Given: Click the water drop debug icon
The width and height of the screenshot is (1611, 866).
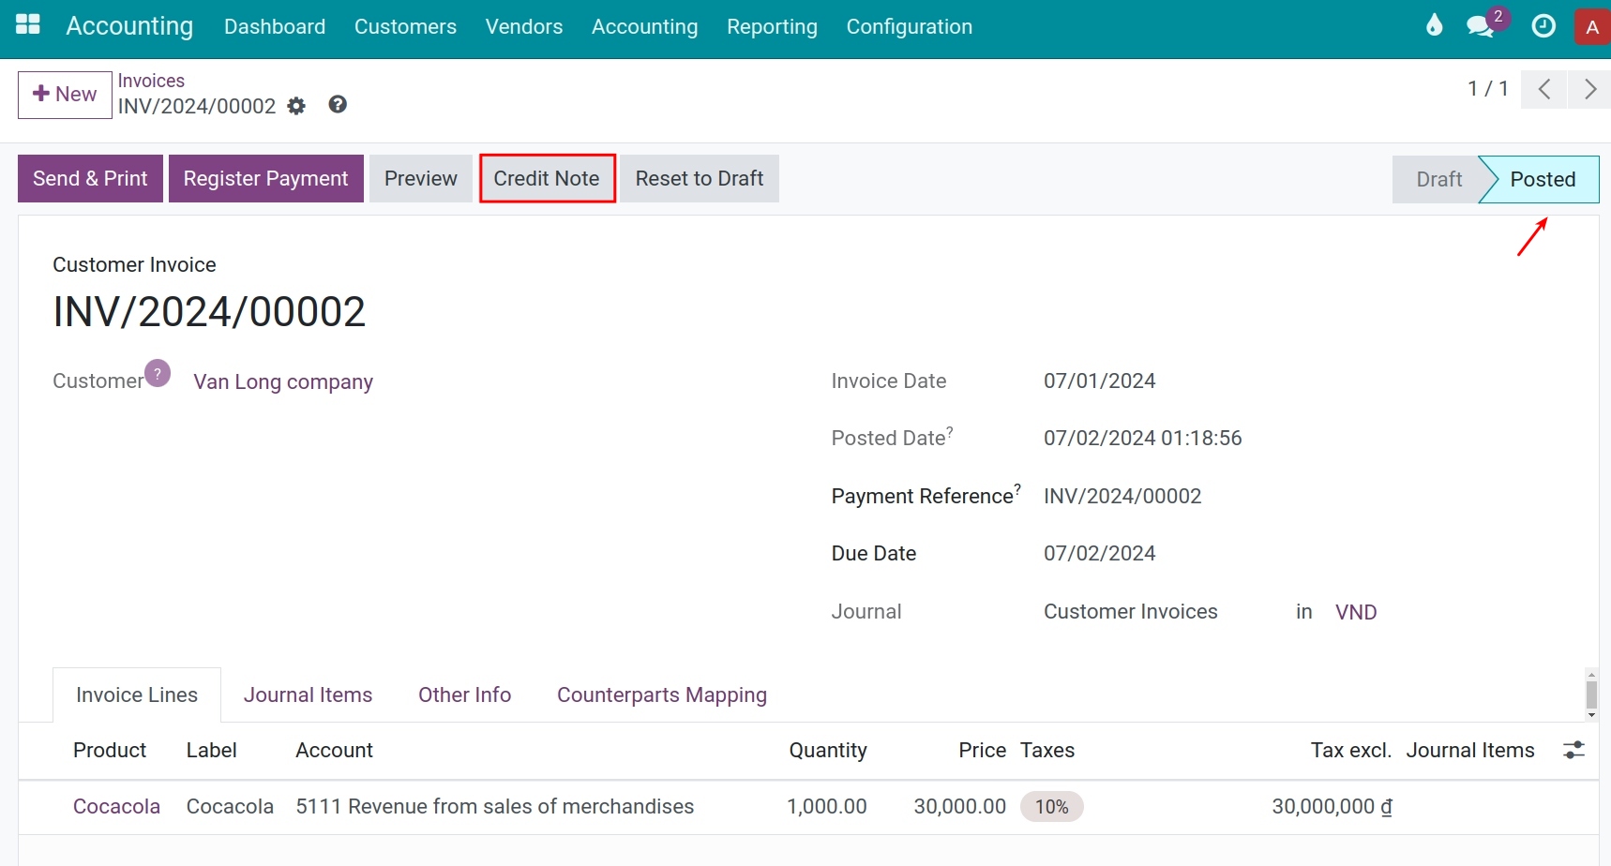Looking at the screenshot, I should coord(1434,25).
